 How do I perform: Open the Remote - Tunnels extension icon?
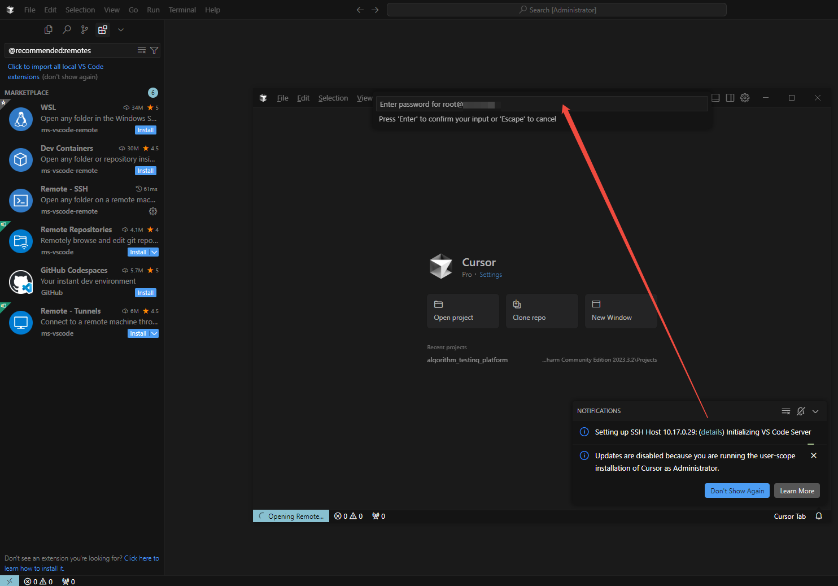[x=21, y=323]
